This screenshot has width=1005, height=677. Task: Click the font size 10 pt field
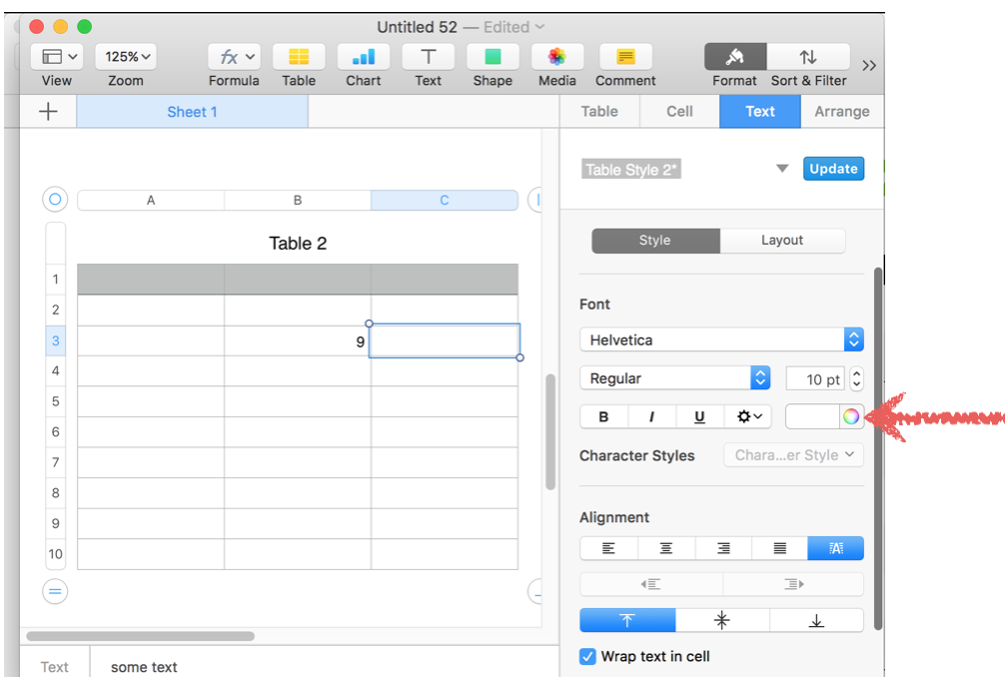pyautogui.click(x=815, y=378)
